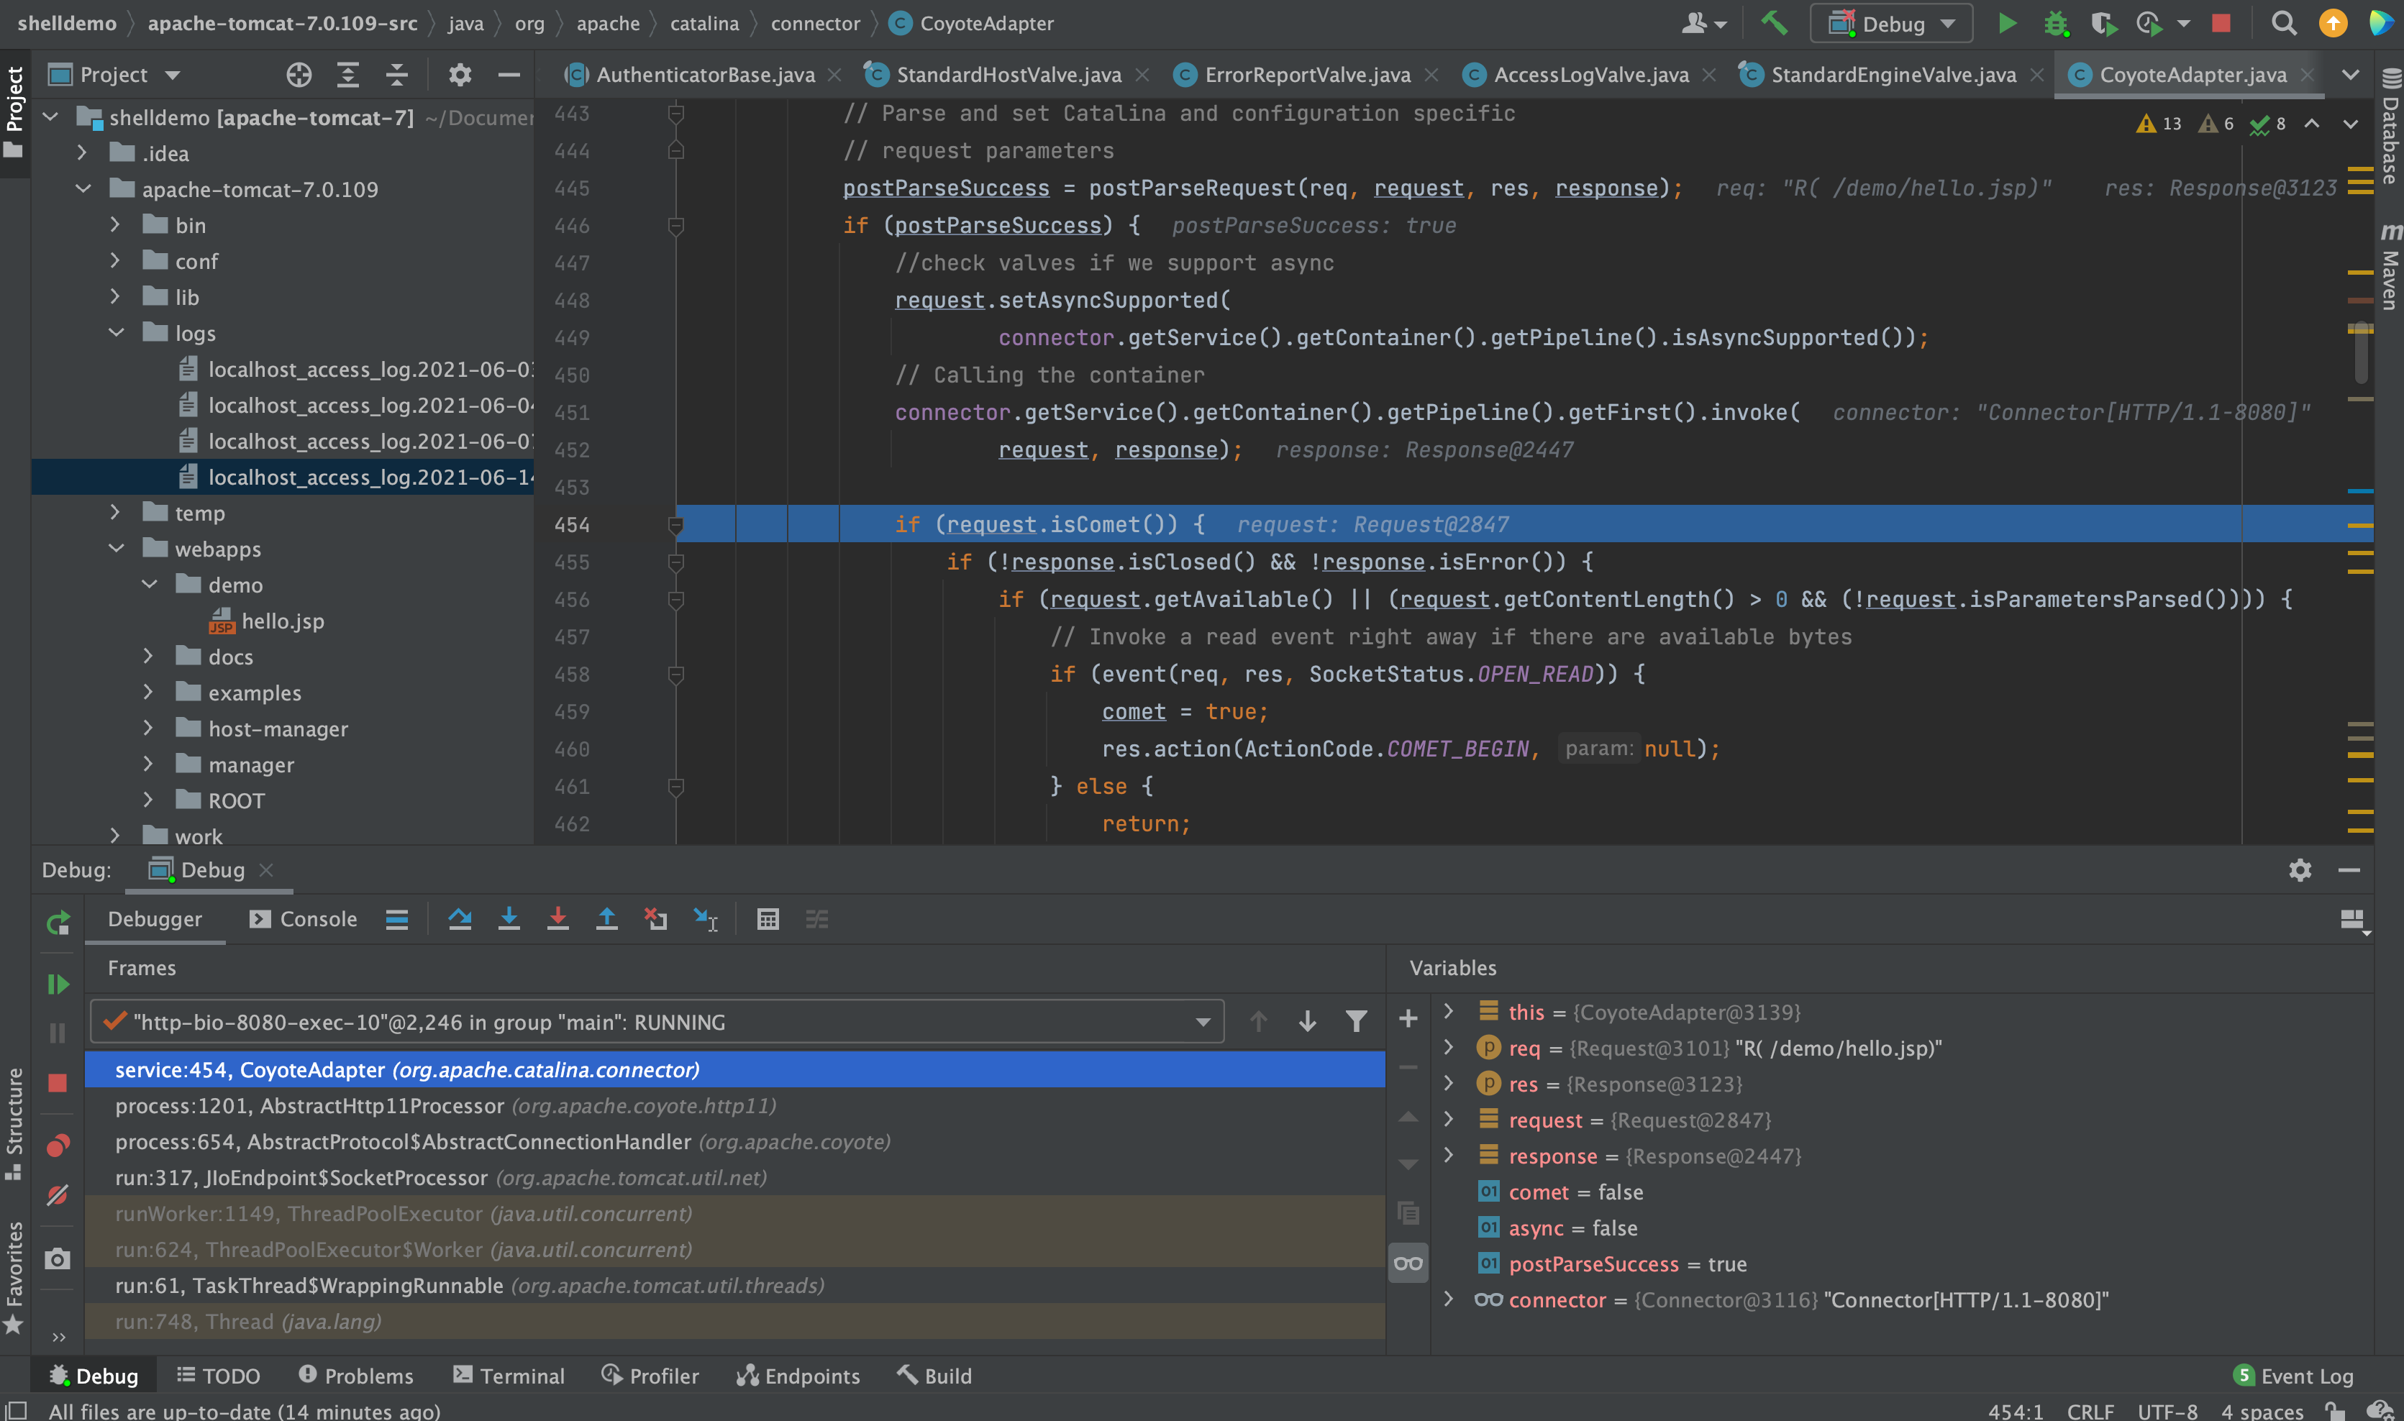Toggle Show watches glasses icon in Variables
The width and height of the screenshot is (2404, 1421).
click(x=1408, y=1263)
